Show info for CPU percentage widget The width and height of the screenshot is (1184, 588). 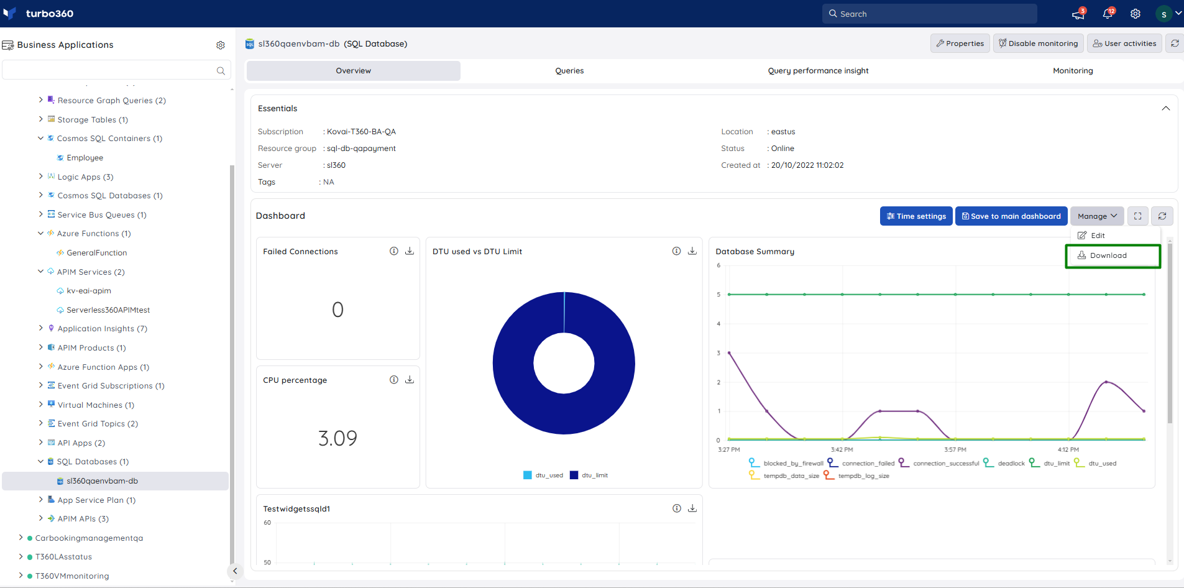pyautogui.click(x=394, y=380)
